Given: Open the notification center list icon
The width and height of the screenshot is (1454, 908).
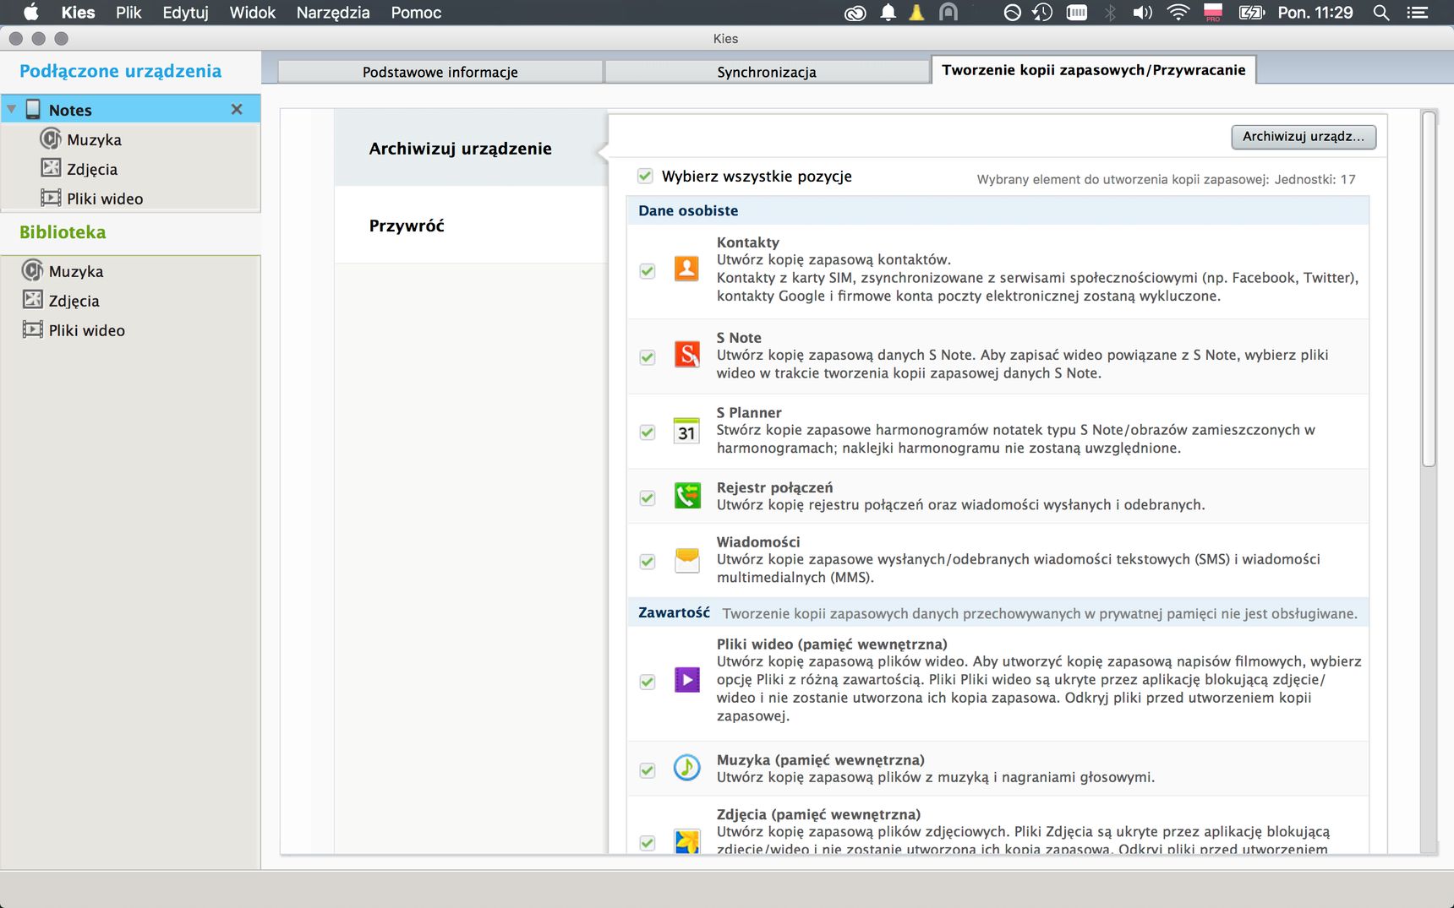Looking at the screenshot, I should [1418, 13].
